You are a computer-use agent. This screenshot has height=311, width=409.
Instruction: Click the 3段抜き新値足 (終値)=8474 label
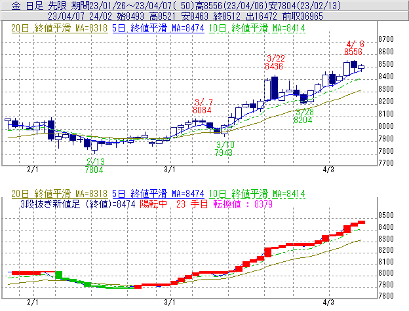(78, 204)
